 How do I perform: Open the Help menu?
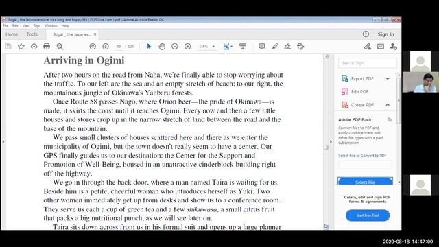(65, 26)
